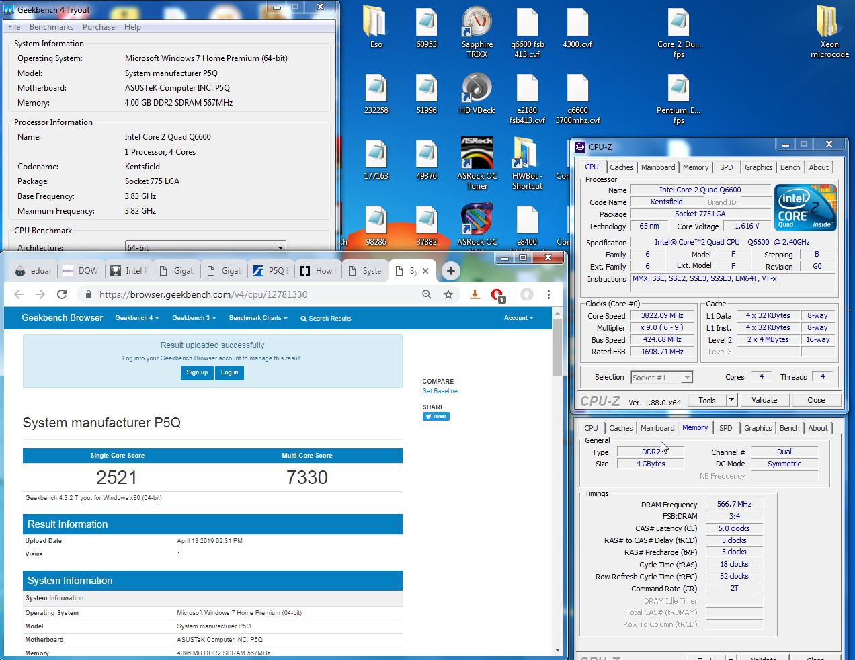Select the 232258 file icon
Image resolution: width=855 pixels, height=660 pixels.
tap(376, 93)
